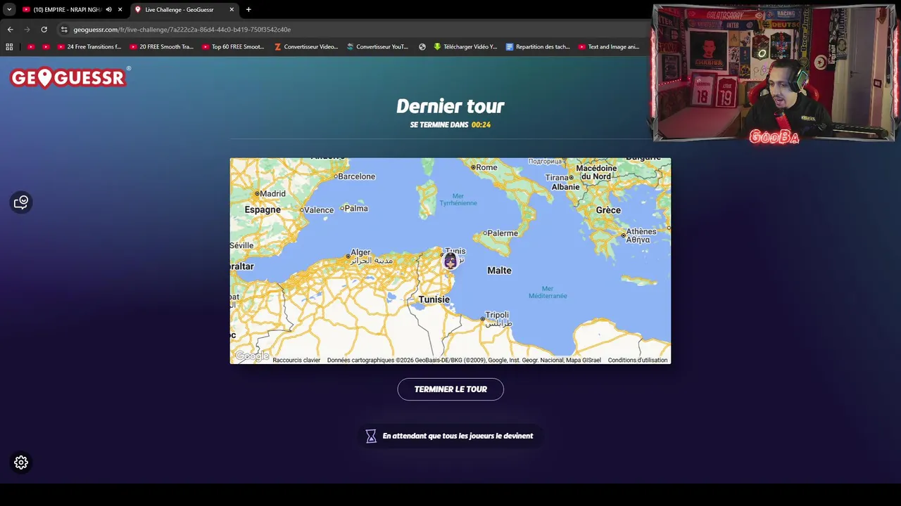Open the 'Text and Image ani...' bookmark

point(609,47)
